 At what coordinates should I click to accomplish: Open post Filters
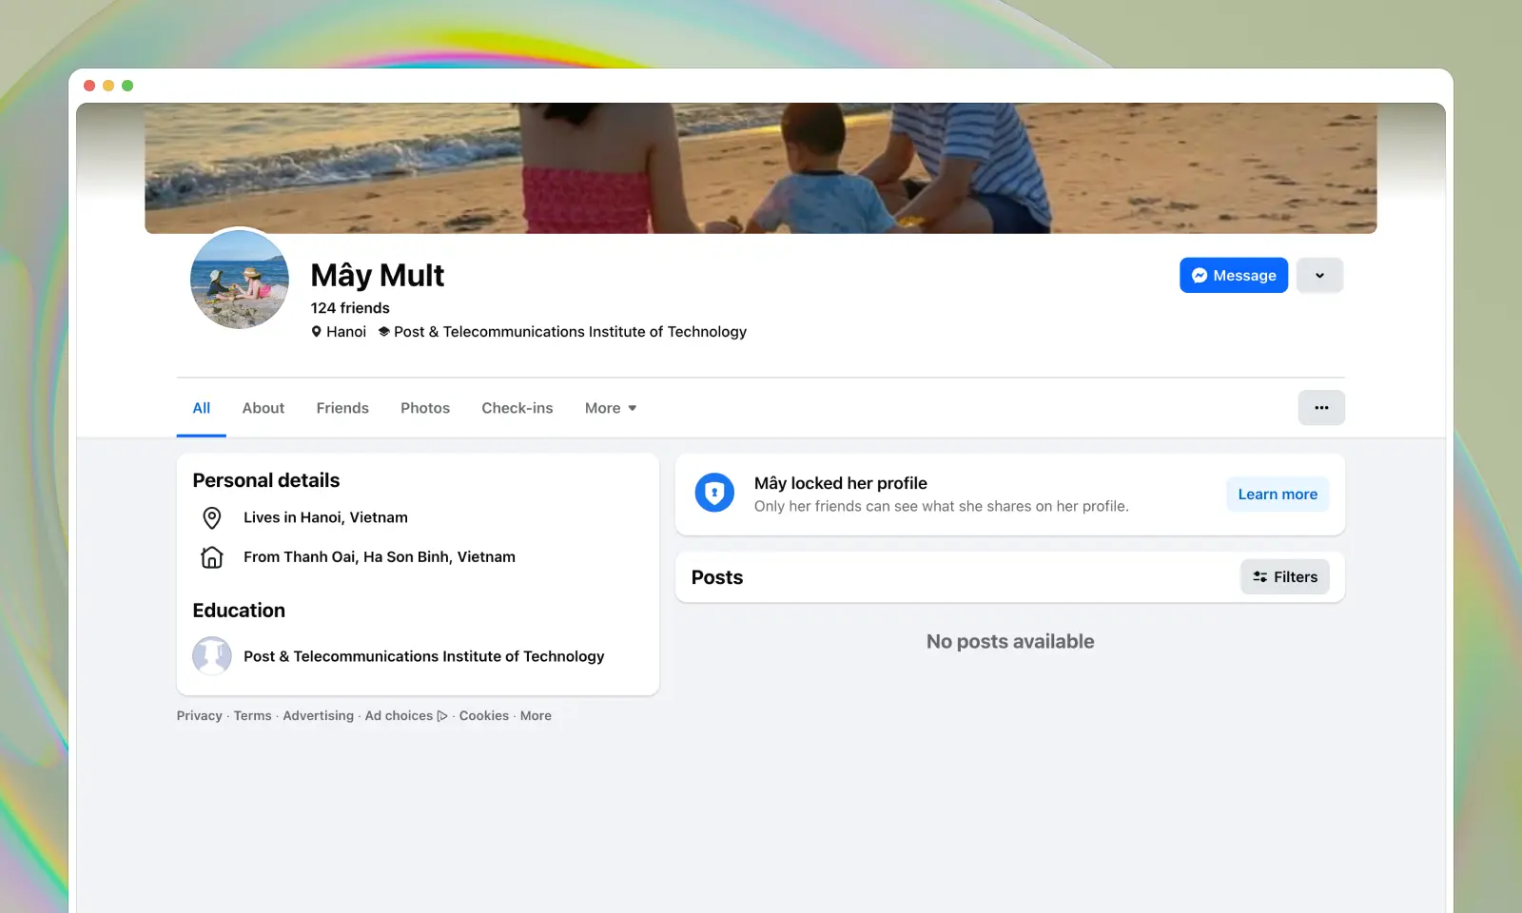pyautogui.click(x=1285, y=576)
